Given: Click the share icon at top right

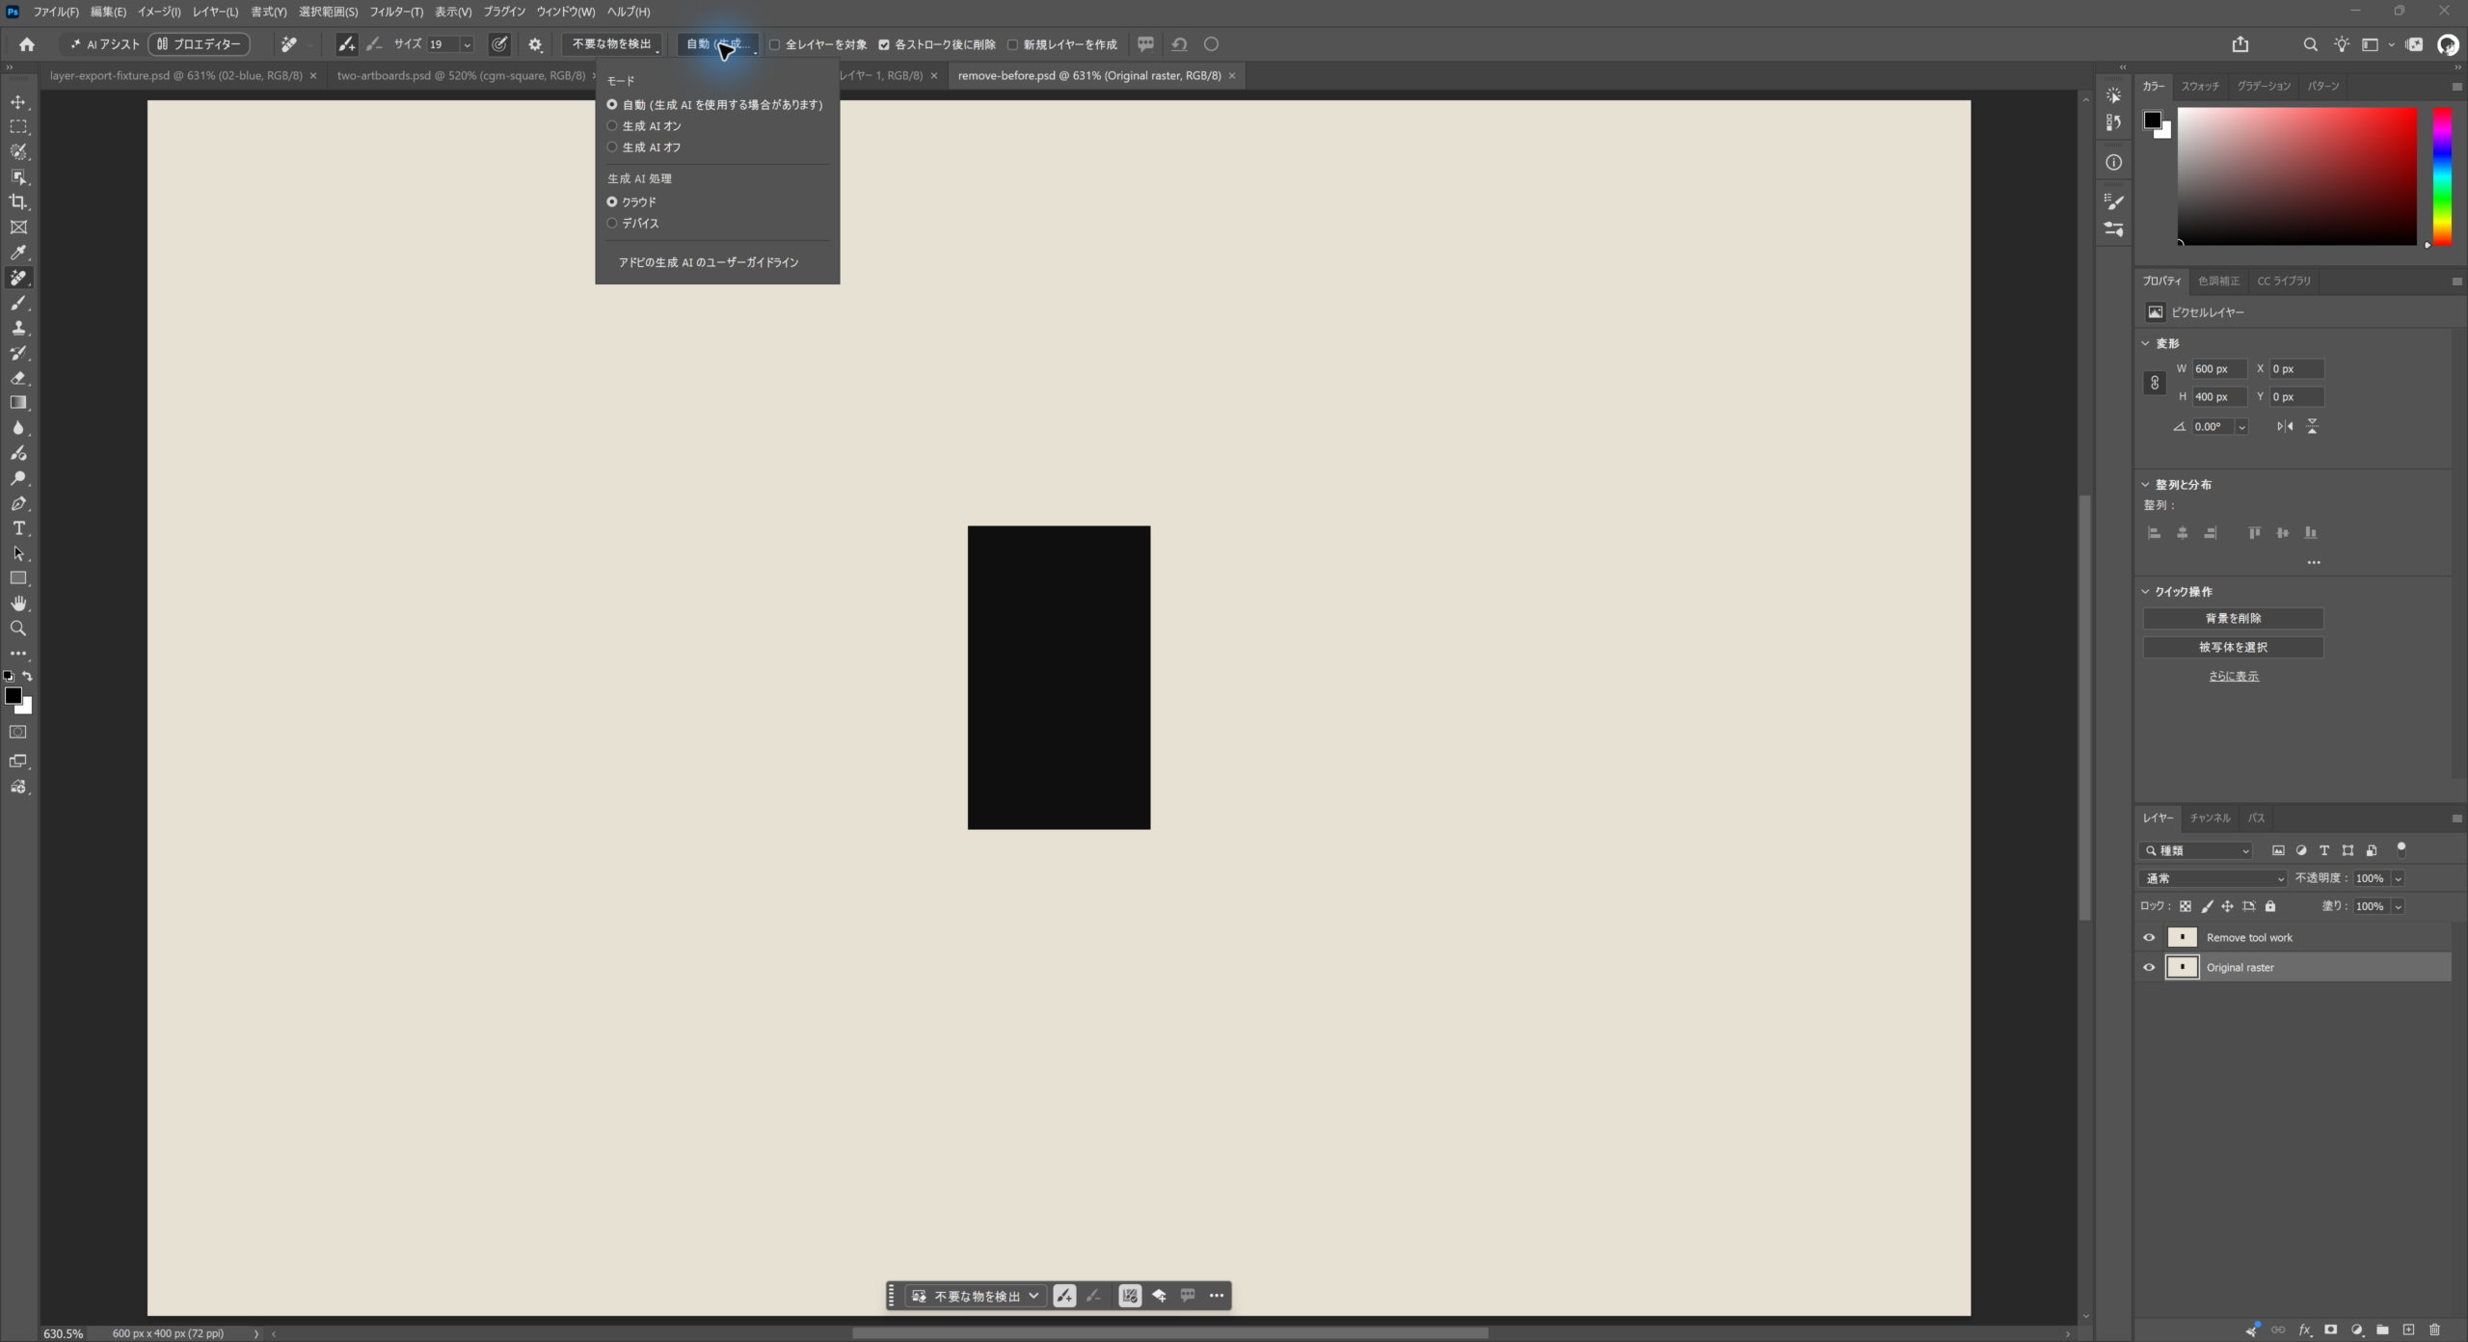Looking at the screenshot, I should point(2240,44).
